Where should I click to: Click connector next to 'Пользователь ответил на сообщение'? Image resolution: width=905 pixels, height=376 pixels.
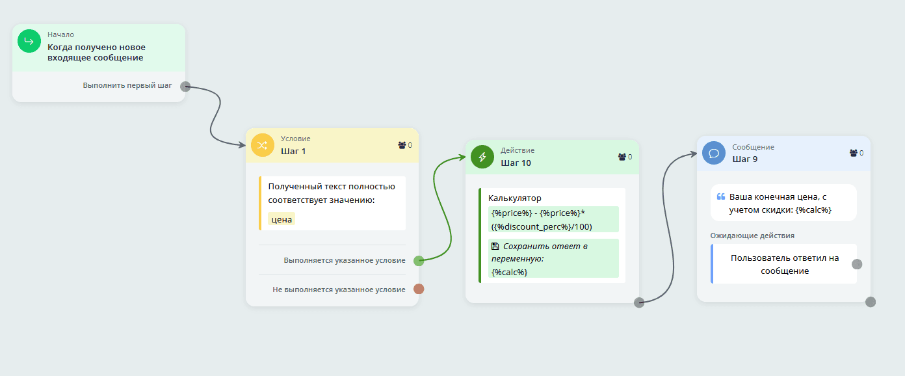pyautogui.click(x=857, y=264)
